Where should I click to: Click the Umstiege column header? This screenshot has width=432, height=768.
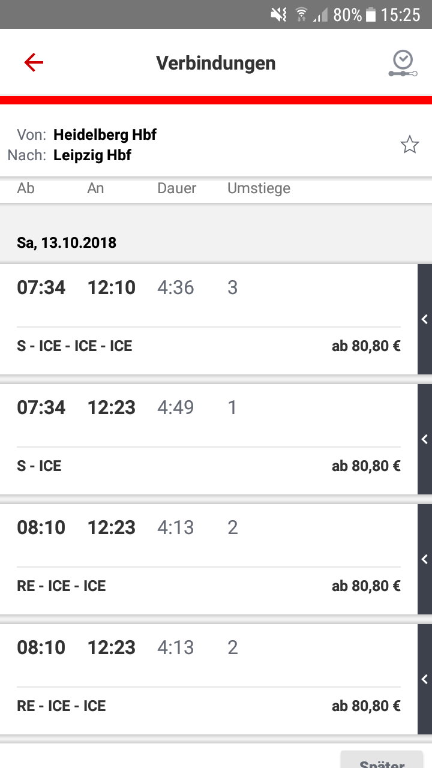pyautogui.click(x=259, y=188)
